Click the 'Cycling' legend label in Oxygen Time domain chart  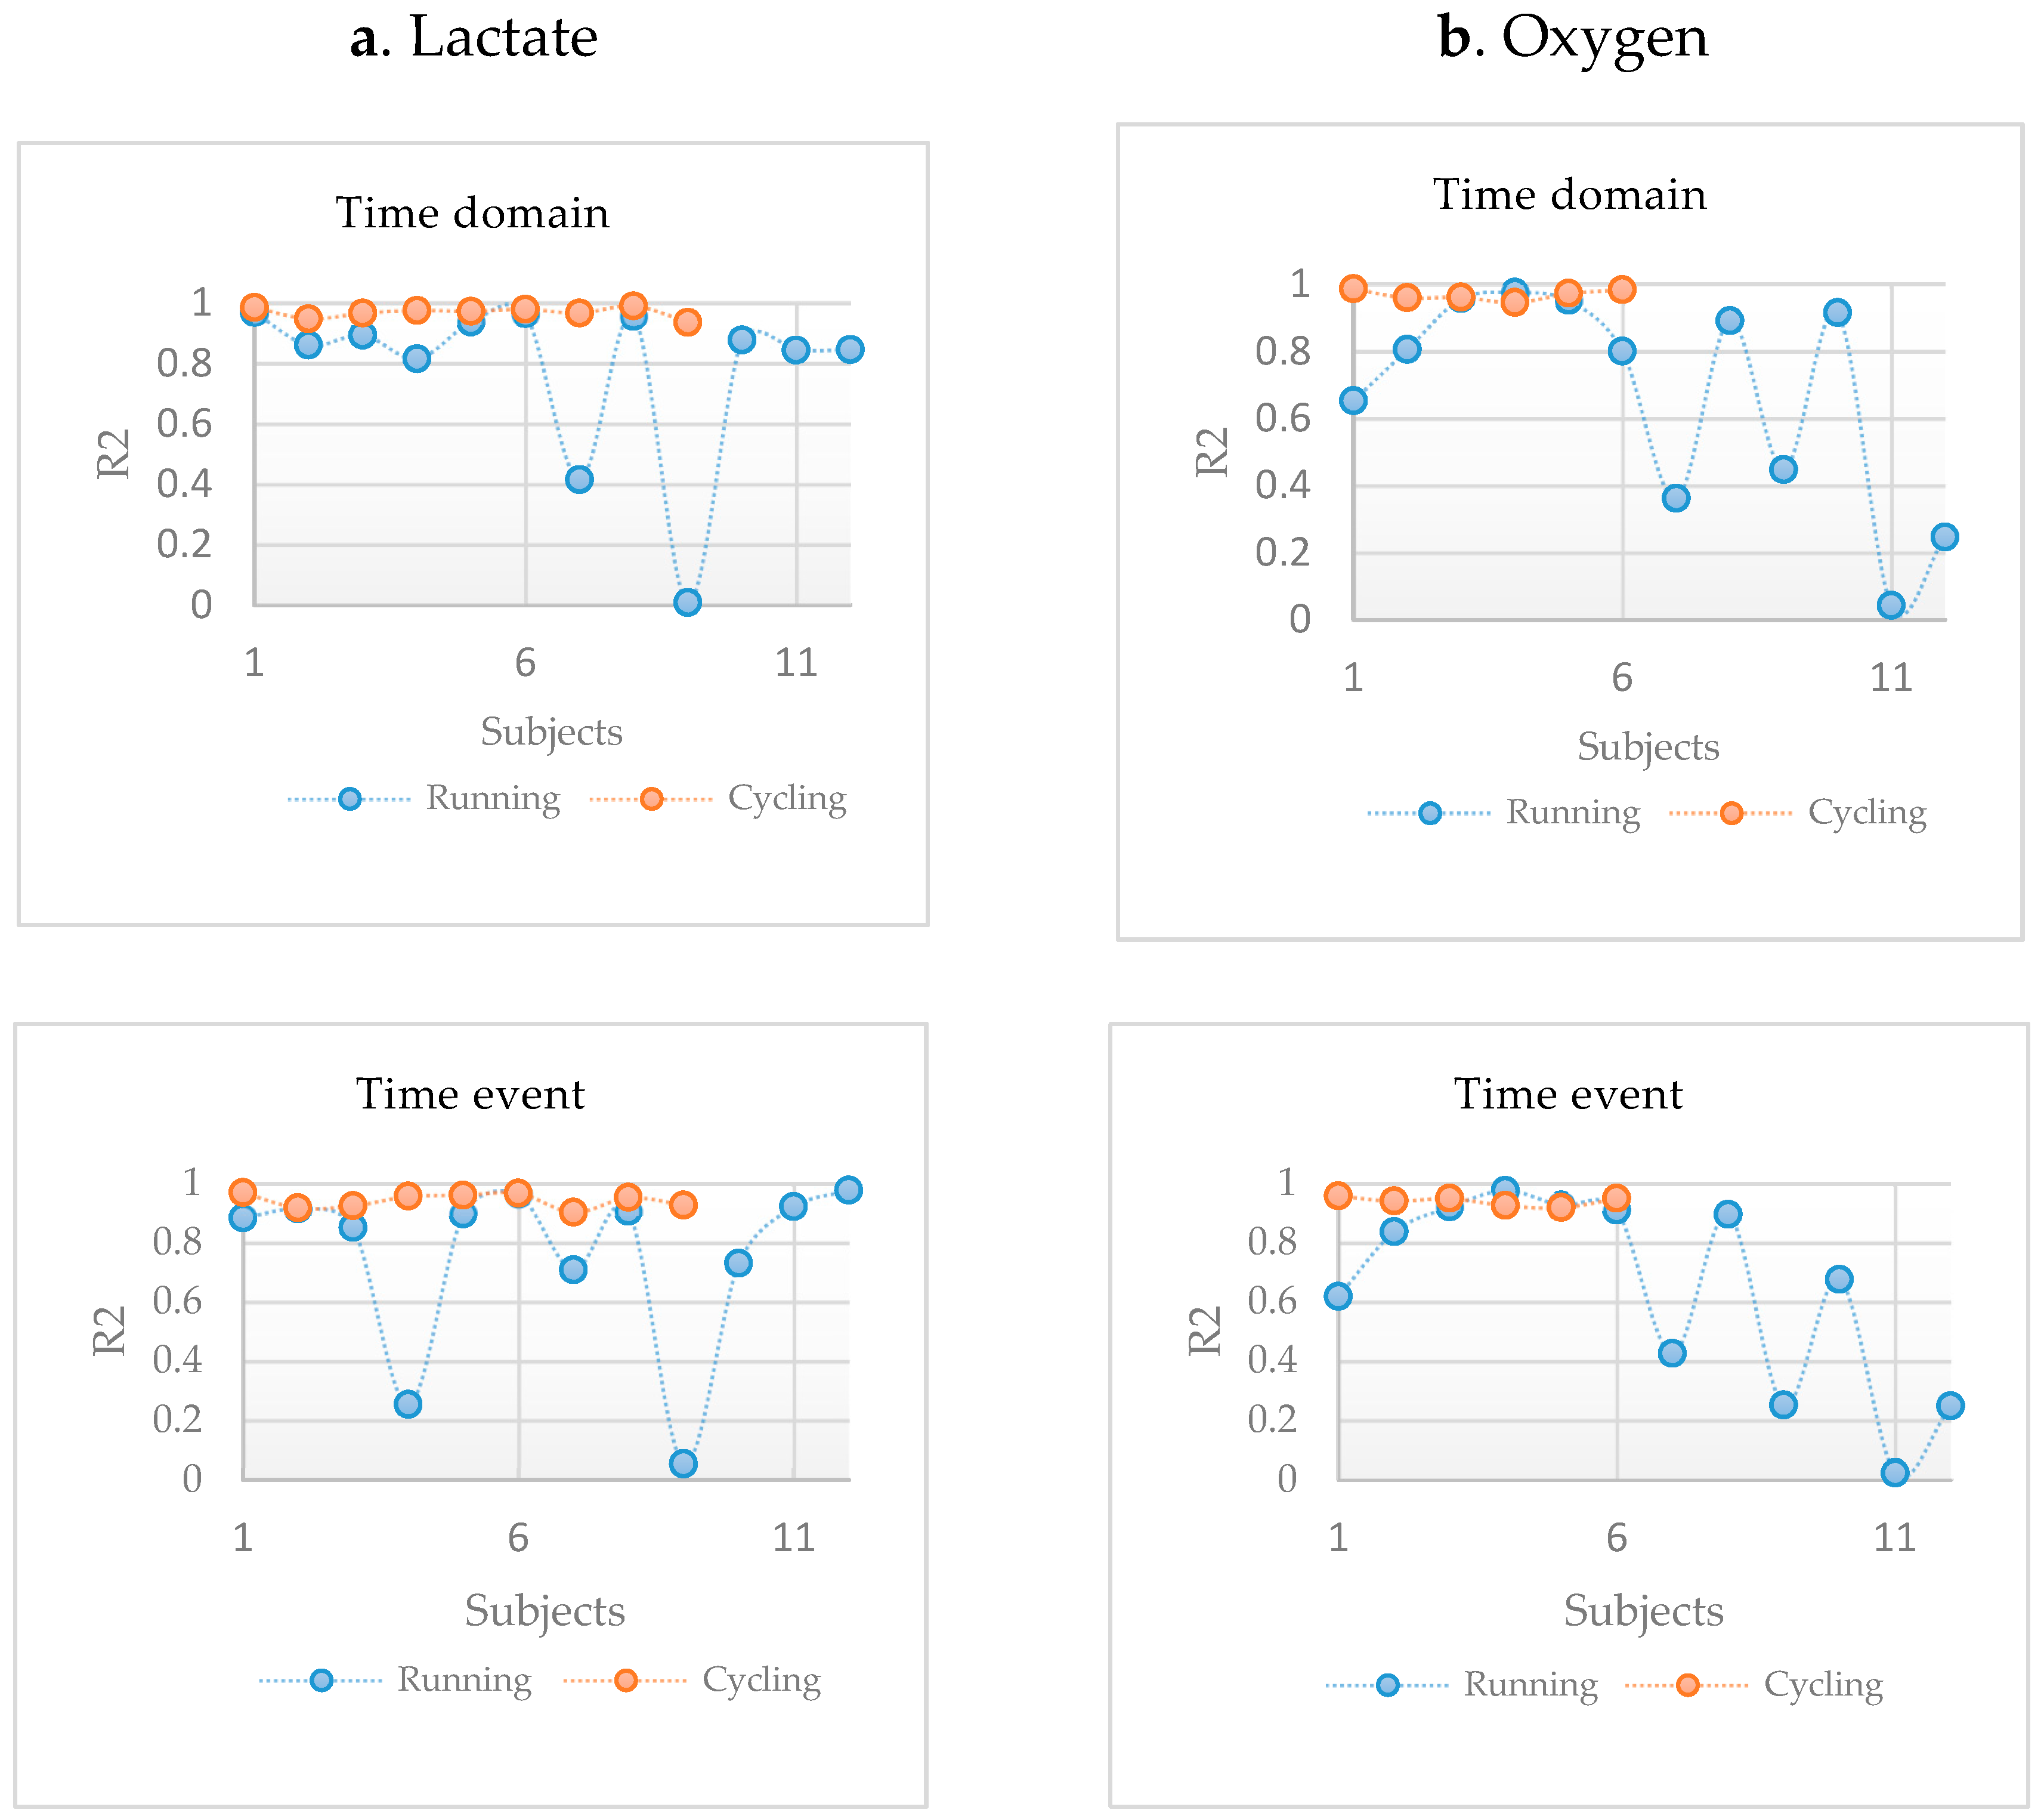[1867, 813]
